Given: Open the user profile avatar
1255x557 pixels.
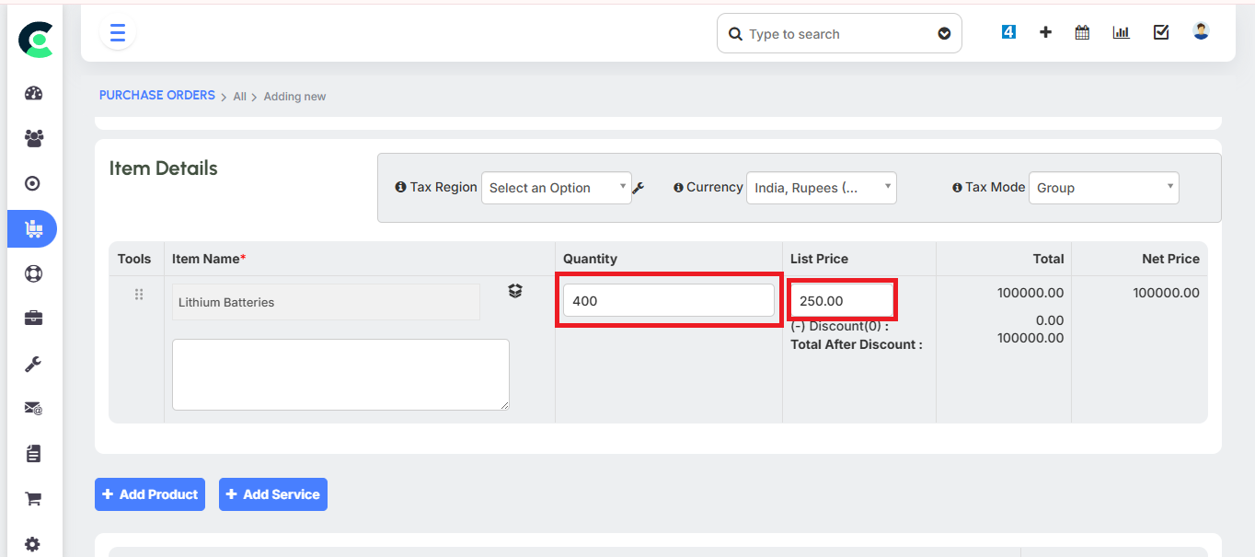Looking at the screenshot, I should [x=1200, y=30].
